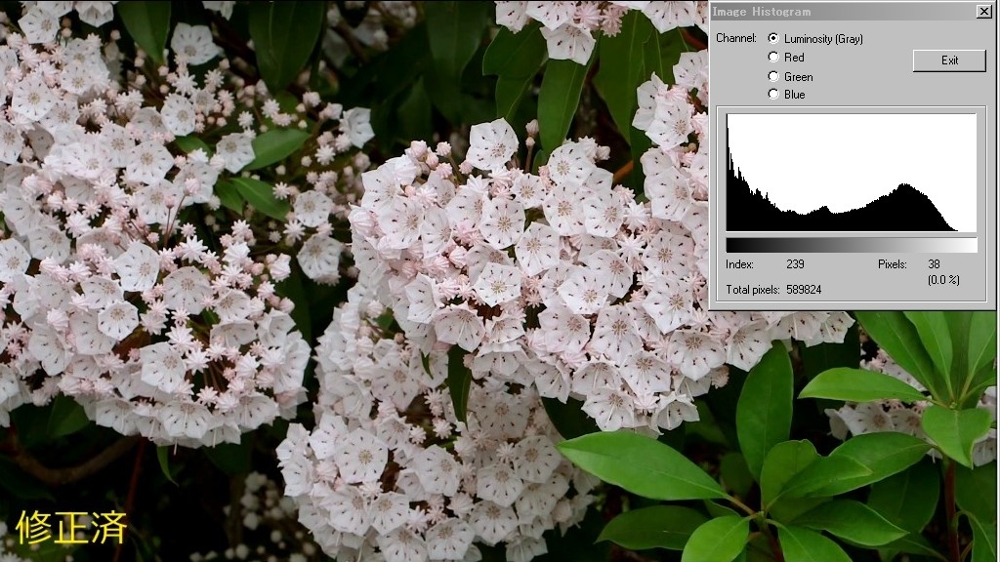Click the Total pixels value 589824

point(804,289)
